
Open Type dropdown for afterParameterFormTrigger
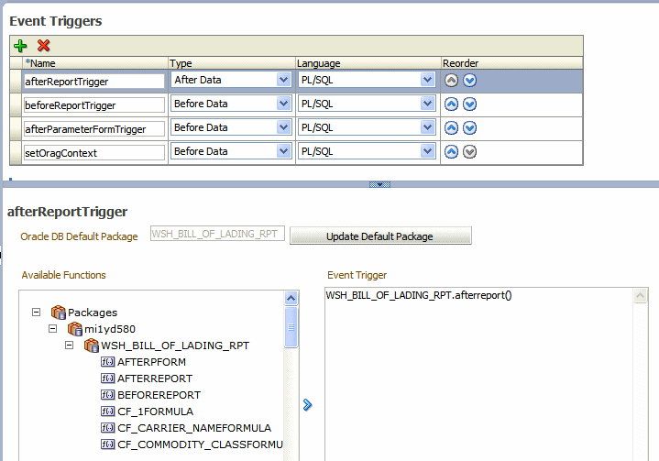point(284,127)
